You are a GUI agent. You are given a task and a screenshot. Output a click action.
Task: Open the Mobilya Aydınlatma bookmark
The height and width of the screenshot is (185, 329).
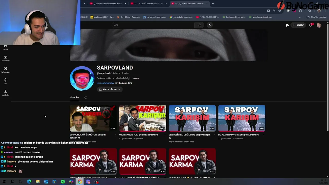(x=260, y=17)
